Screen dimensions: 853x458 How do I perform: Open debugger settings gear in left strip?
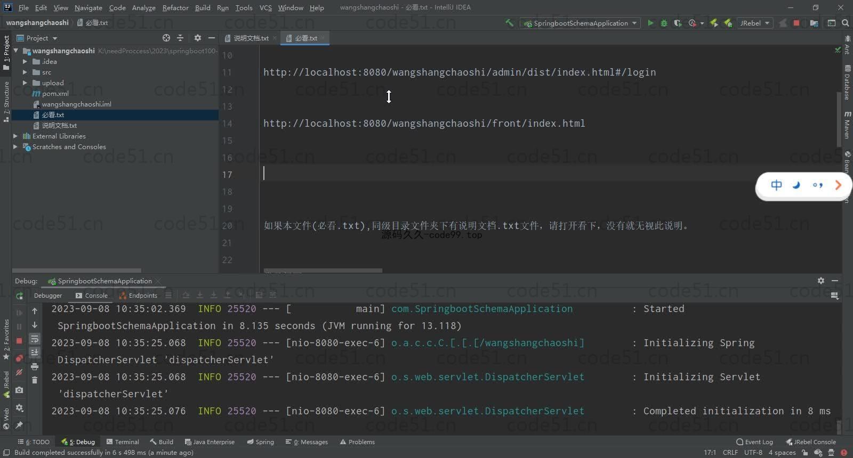tap(19, 408)
